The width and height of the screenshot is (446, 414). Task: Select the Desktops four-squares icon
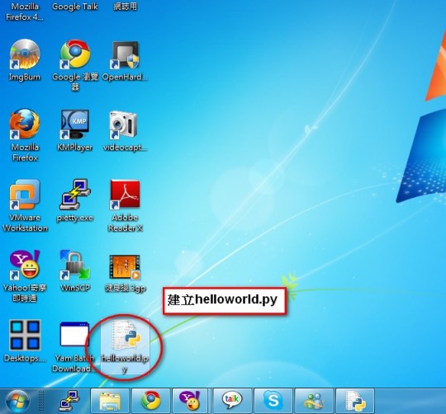click(25, 341)
